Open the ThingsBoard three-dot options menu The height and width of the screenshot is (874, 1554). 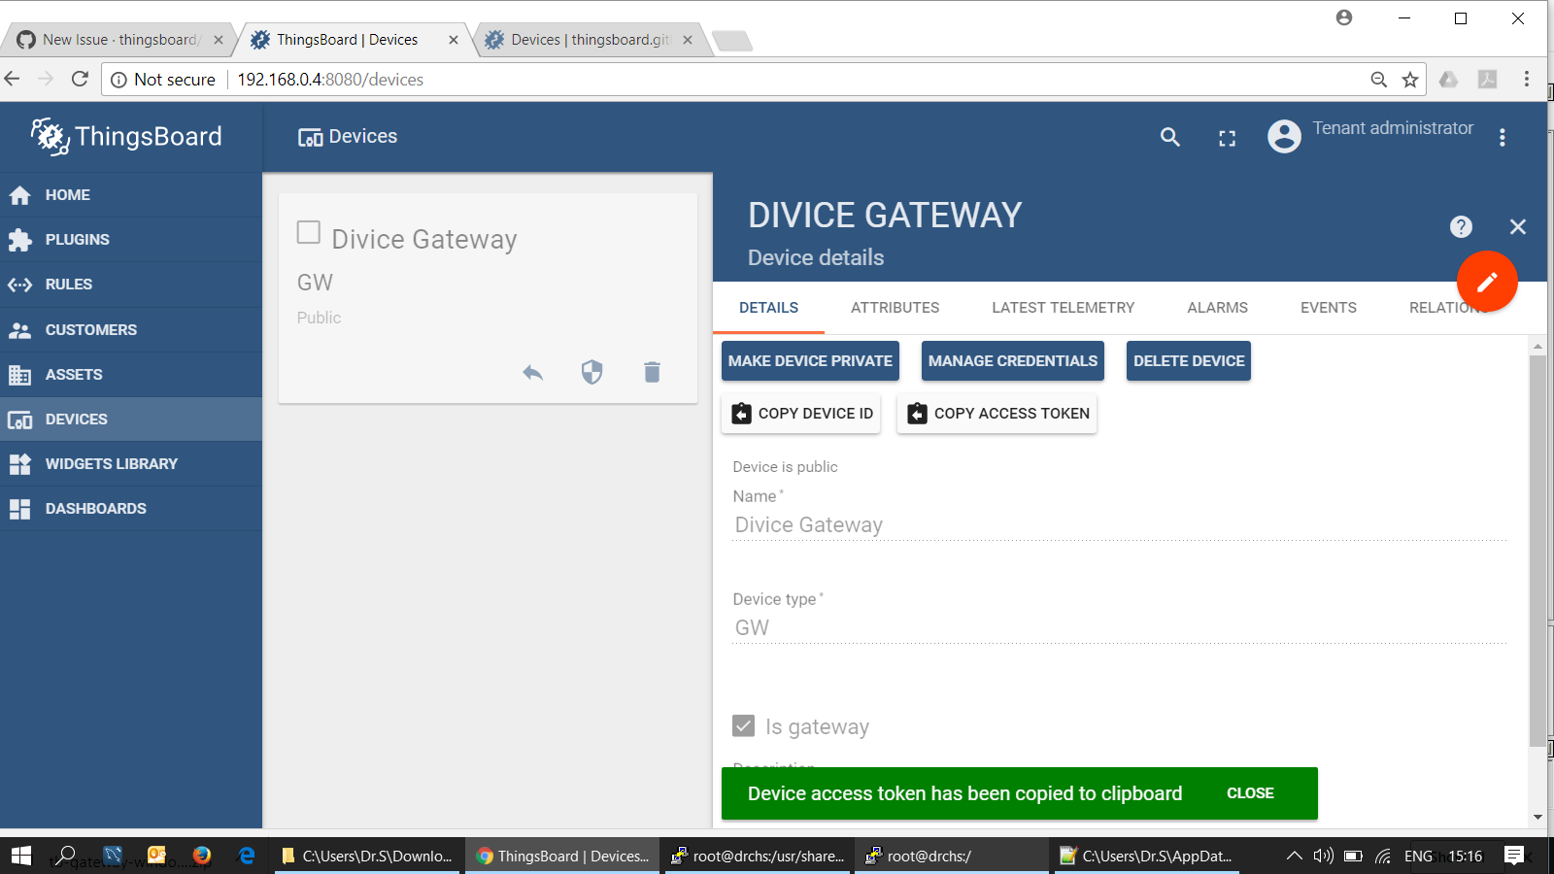(x=1502, y=137)
